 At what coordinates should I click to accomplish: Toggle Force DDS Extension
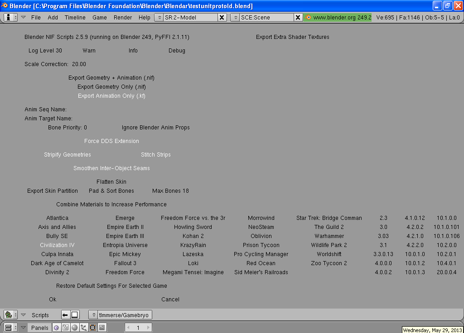(x=111, y=141)
